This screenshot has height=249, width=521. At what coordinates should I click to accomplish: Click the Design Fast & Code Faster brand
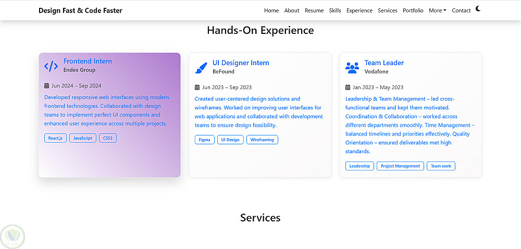pos(80,10)
